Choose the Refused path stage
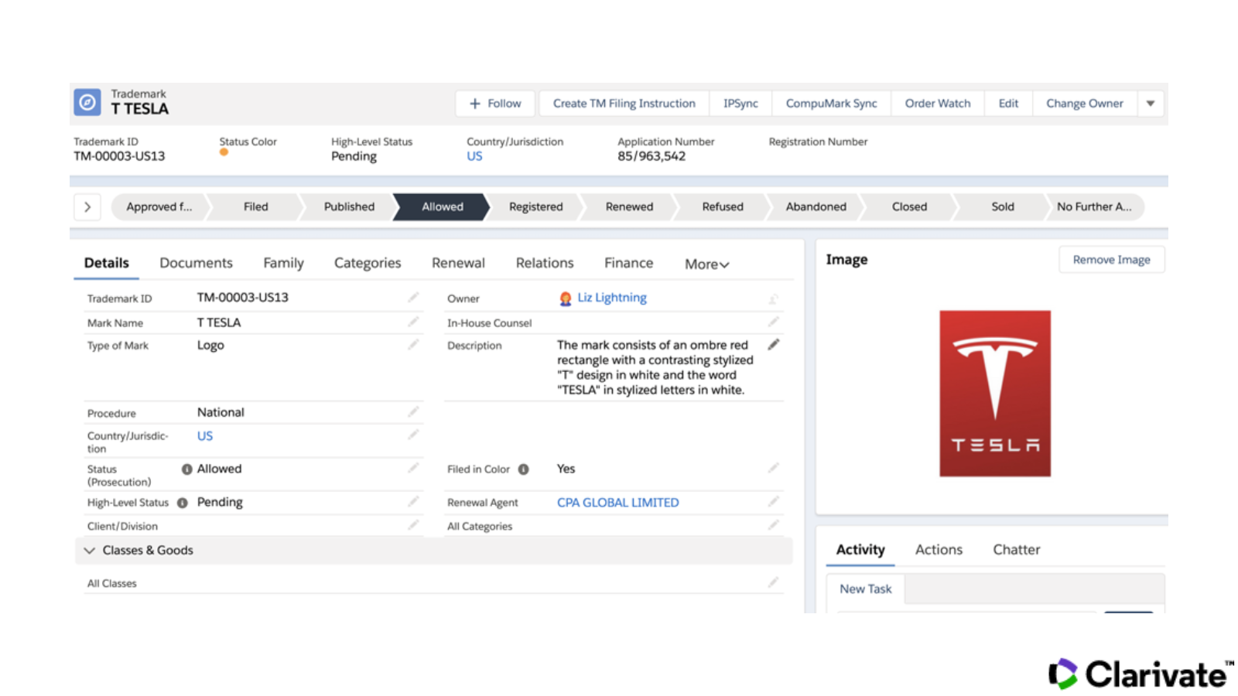This screenshot has height=696, width=1238. point(723,206)
